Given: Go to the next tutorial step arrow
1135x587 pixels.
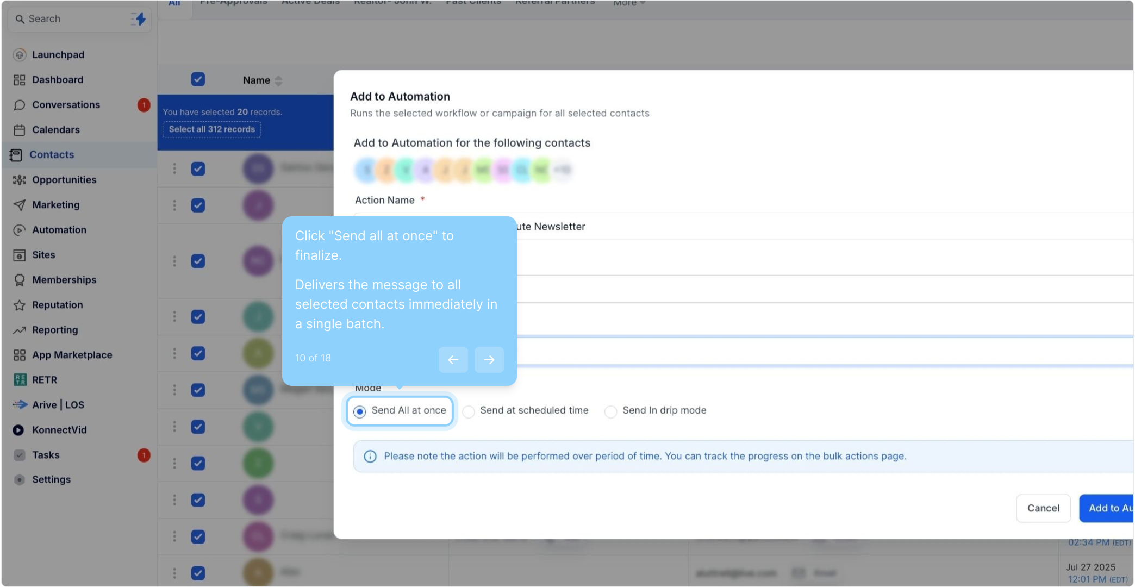Looking at the screenshot, I should (489, 359).
